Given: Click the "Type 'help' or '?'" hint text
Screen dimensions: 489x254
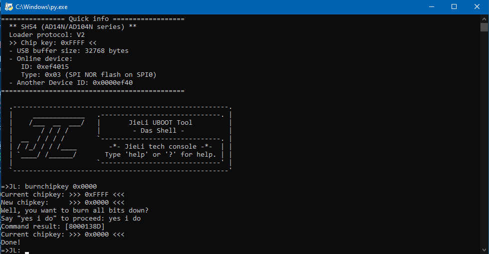Looking at the screenshot, I should point(161,155).
